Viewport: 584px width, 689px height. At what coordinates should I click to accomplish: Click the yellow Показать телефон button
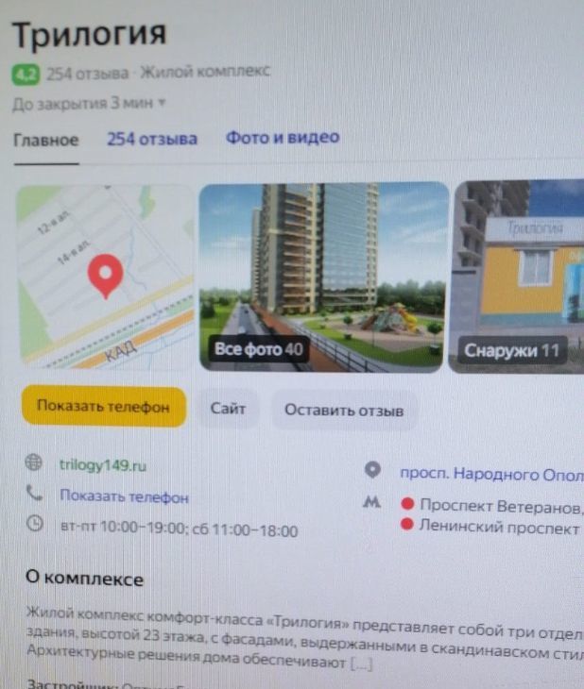(x=104, y=407)
